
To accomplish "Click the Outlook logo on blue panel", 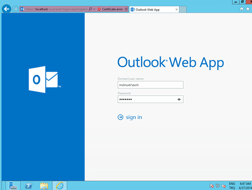I will coord(45,79).
